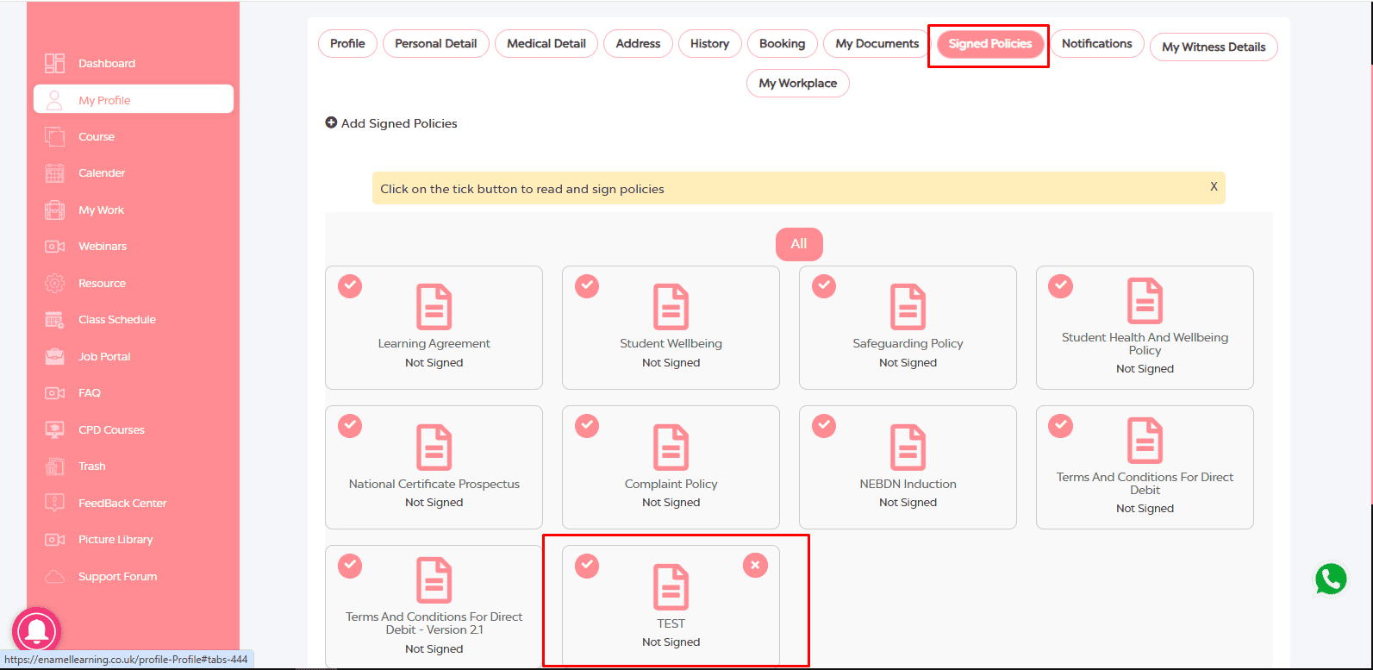Click tick on Terms And Conditions For Direct Debit

click(x=1060, y=425)
